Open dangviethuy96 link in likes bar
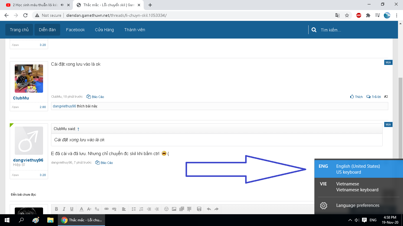 (x=64, y=106)
